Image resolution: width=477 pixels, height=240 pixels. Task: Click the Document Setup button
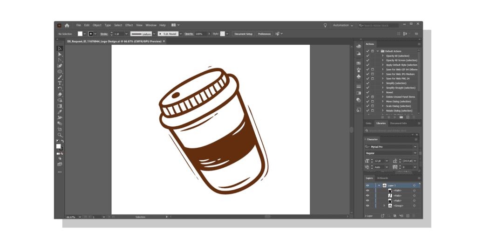(x=243, y=34)
